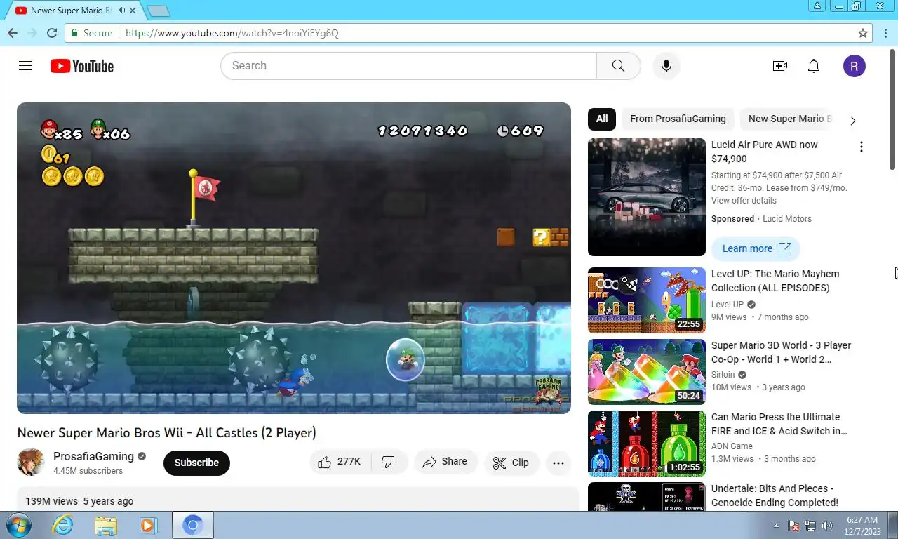This screenshot has width=898, height=539.
Task: Click the Secure padlock site info
Action: [x=91, y=33]
